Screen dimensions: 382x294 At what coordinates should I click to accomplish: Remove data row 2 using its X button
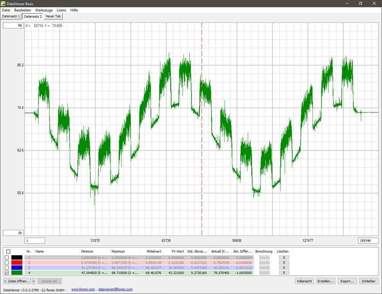(x=284, y=263)
